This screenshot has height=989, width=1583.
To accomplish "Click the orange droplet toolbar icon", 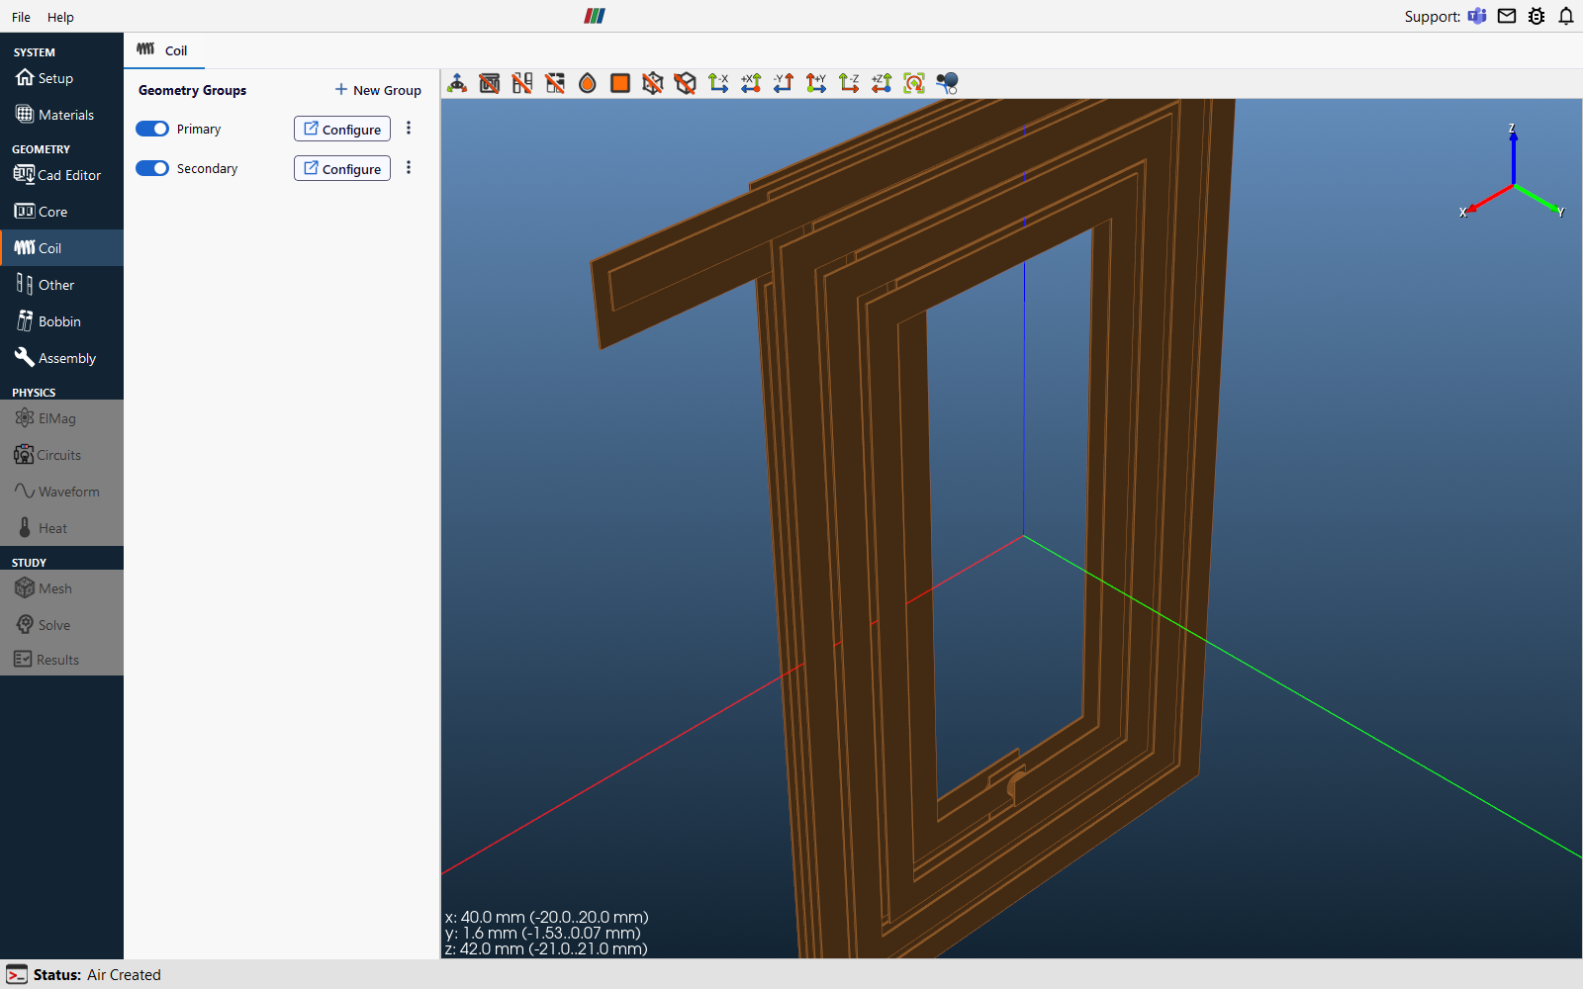I will click(x=588, y=83).
